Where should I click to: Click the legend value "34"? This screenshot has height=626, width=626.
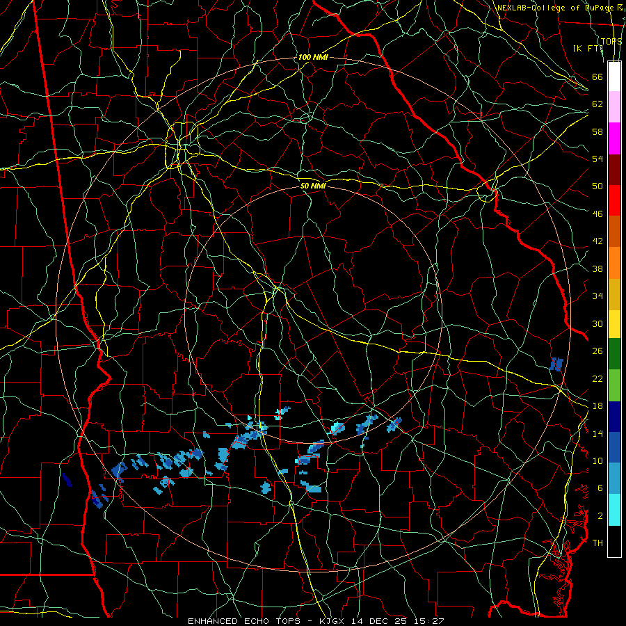[x=597, y=296]
